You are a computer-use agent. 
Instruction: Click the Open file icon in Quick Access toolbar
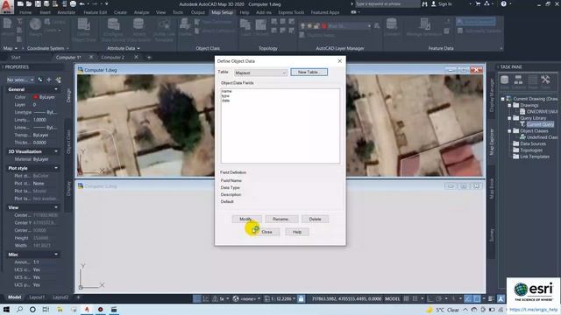tap(29, 3)
